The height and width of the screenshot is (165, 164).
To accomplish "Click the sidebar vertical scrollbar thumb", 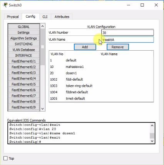I will click(43, 47).
